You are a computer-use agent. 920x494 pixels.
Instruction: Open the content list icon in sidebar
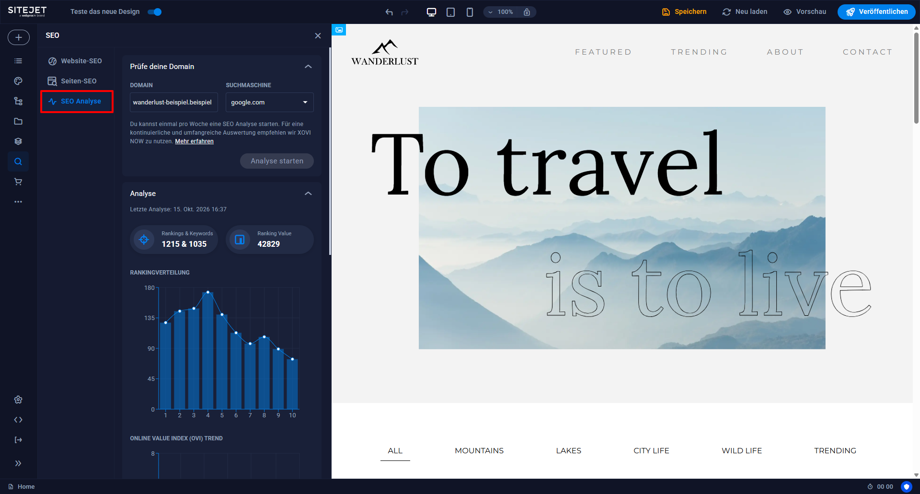click(18, 61)
